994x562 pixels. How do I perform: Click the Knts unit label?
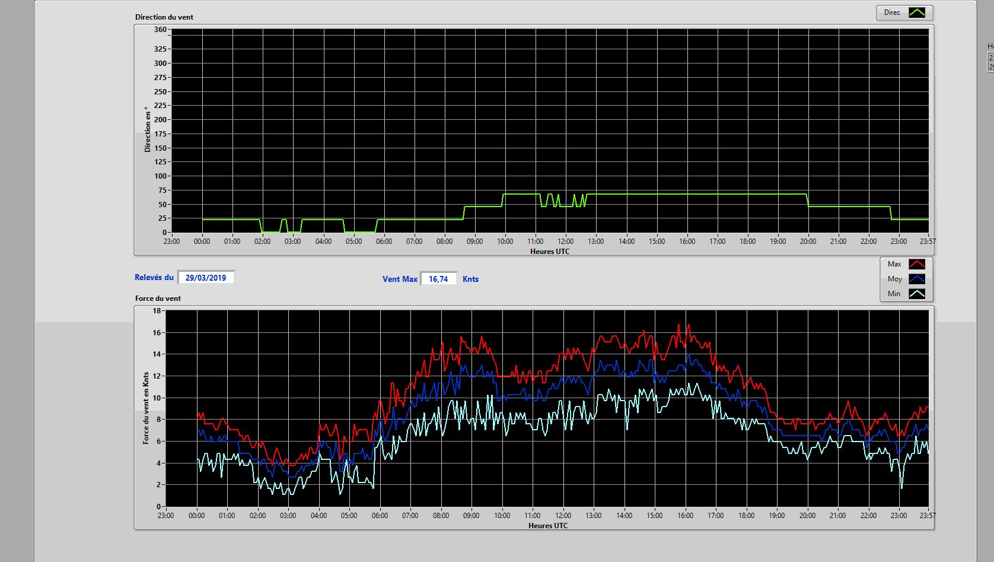pyautogui.click(x=470, y=279)
